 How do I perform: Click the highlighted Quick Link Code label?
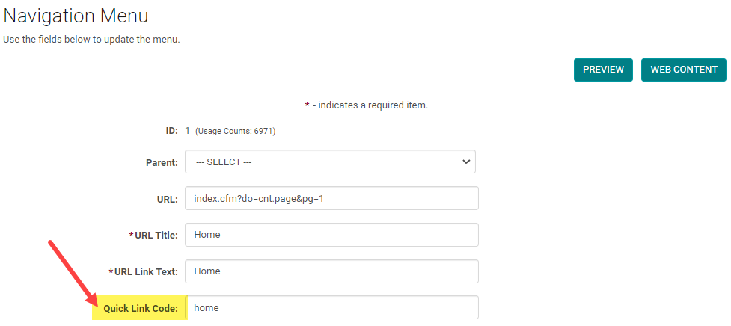click(141, 308)
